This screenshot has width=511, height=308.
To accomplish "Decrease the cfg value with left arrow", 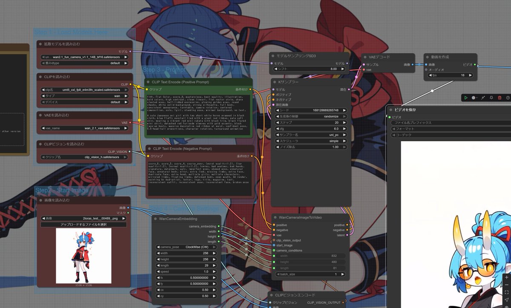I will 277,128.
